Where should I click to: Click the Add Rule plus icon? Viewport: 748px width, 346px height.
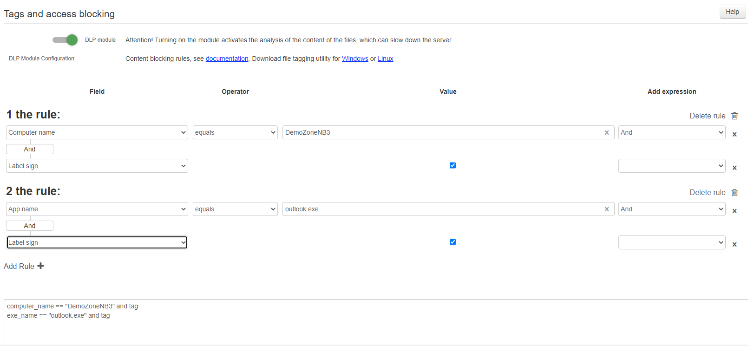coord(40,266)
